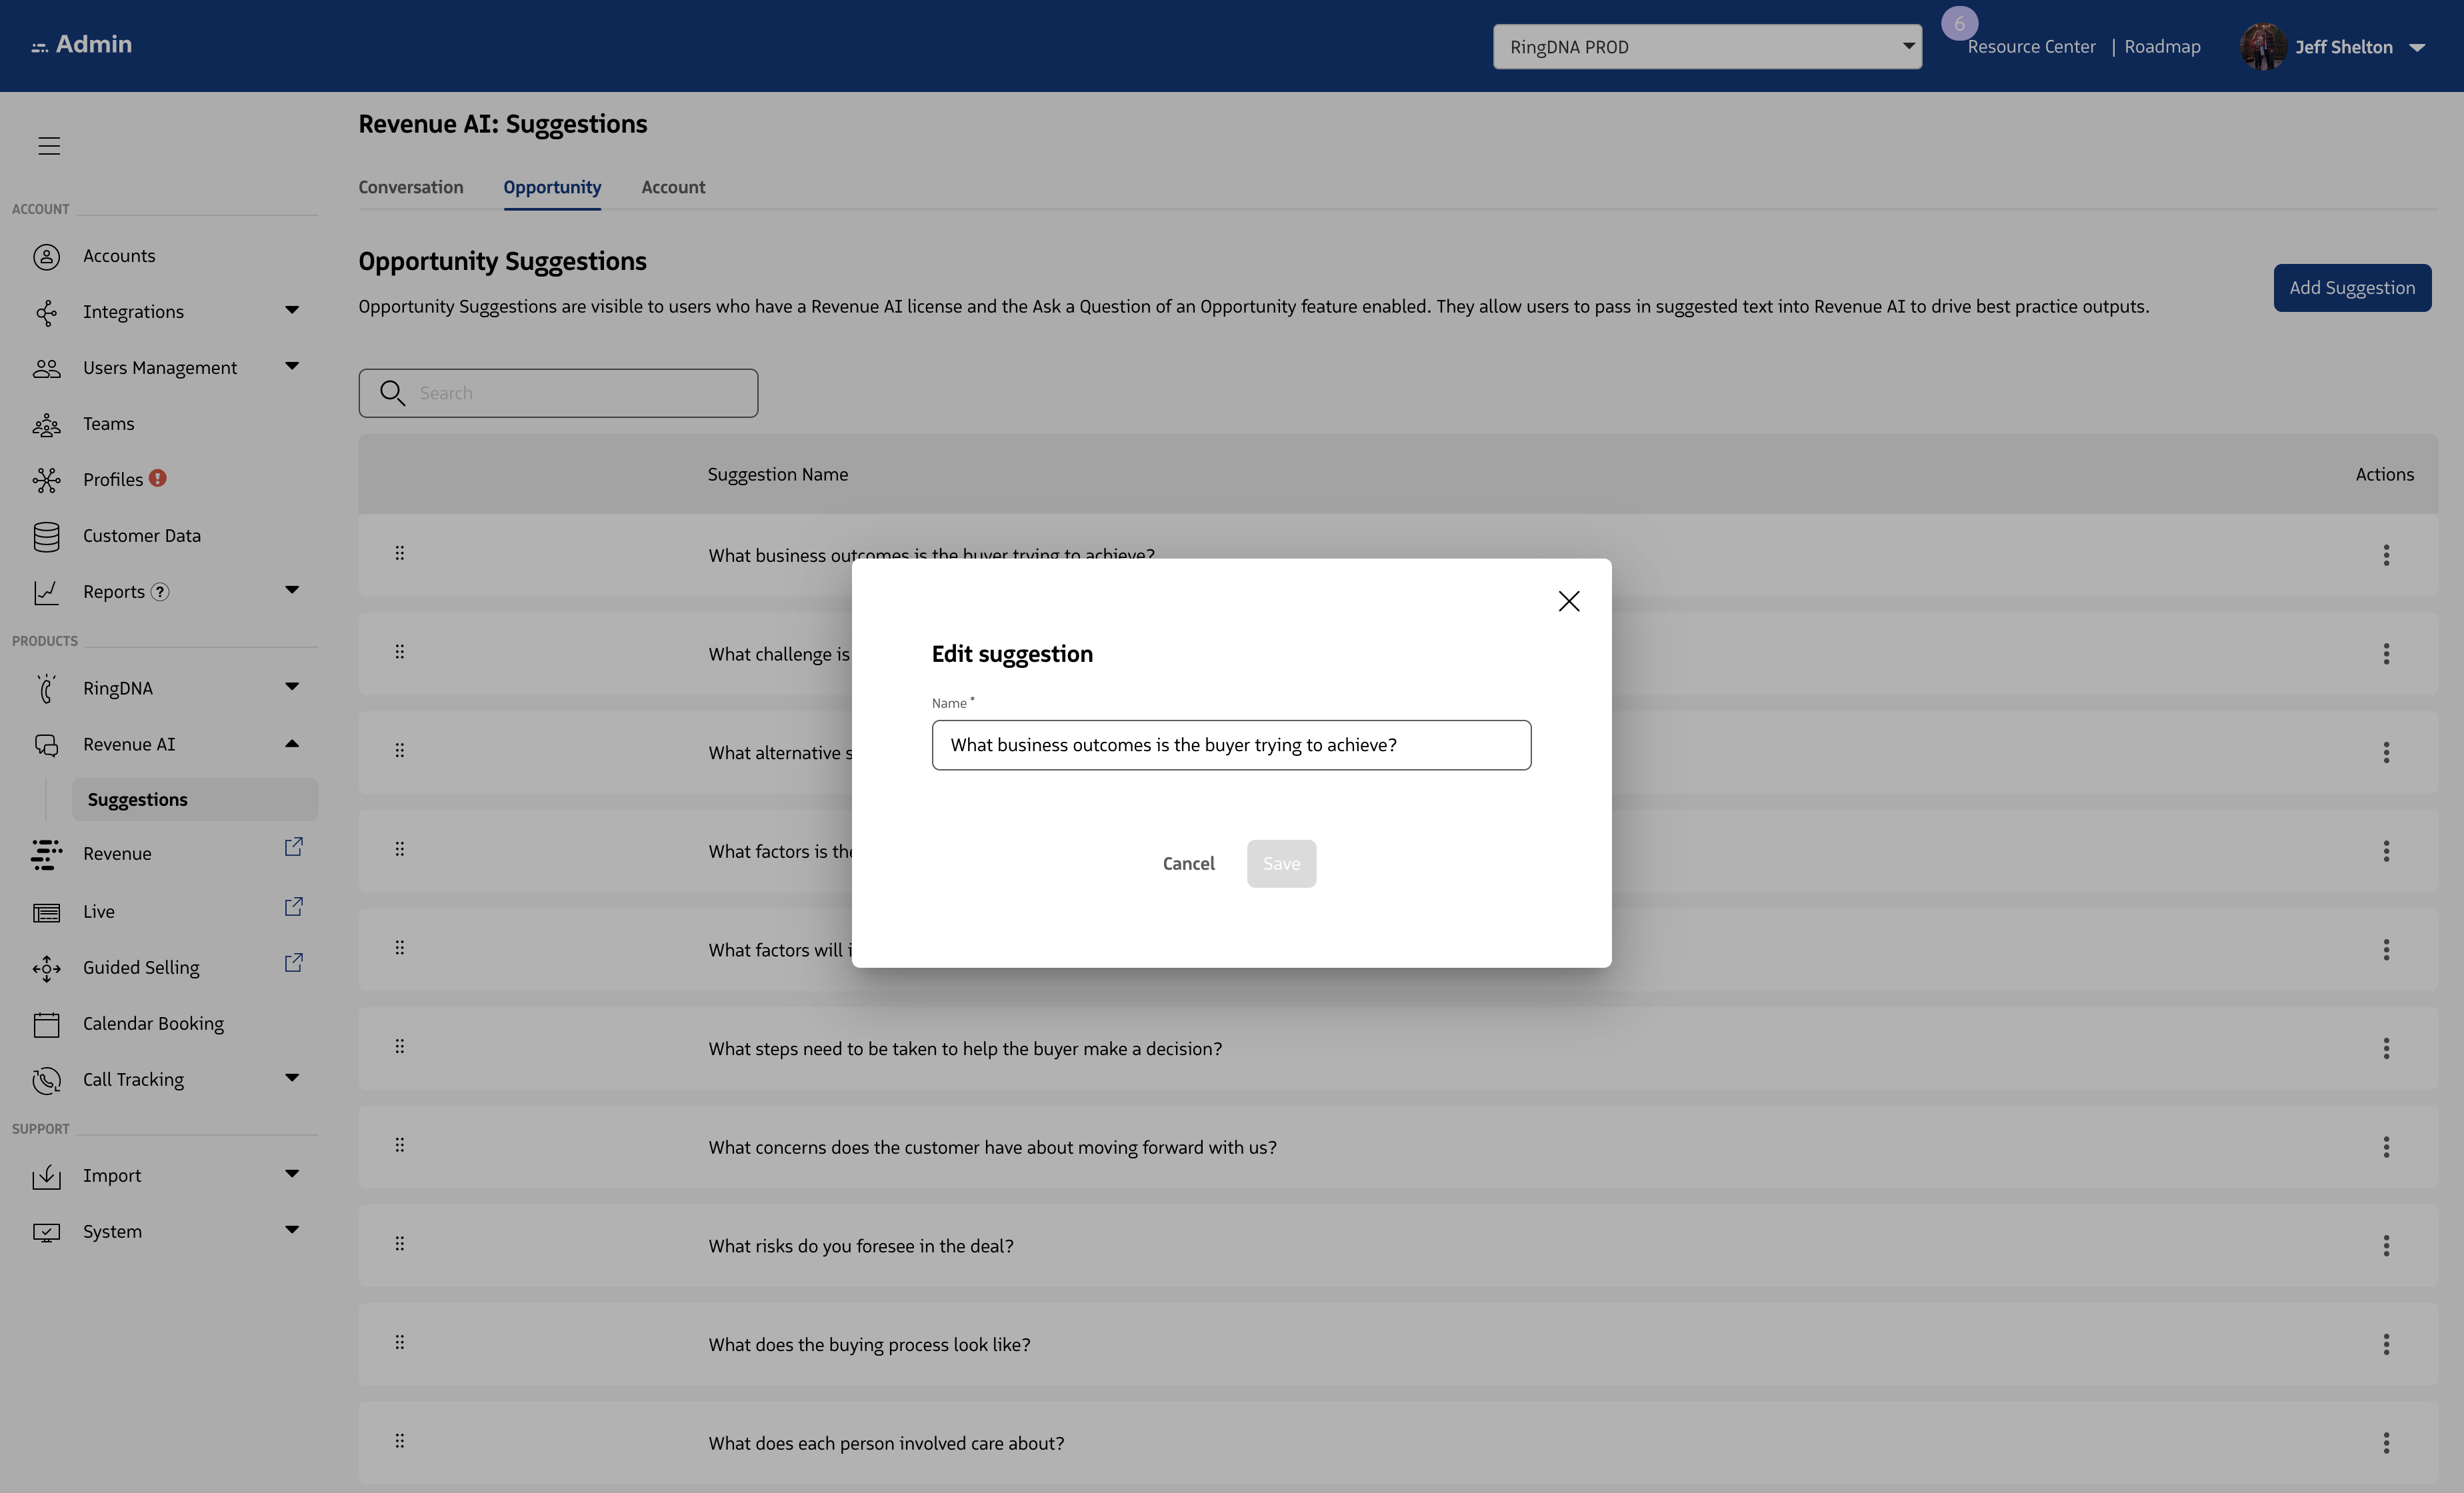Click the Profiles warning alert icon
Viewport: 2464px width, 1493px height.
158,478
